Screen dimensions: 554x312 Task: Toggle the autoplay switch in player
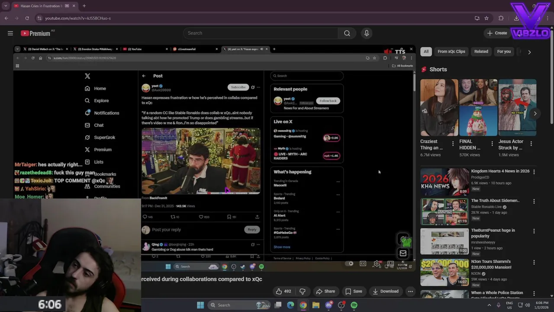tap(350, 263)
